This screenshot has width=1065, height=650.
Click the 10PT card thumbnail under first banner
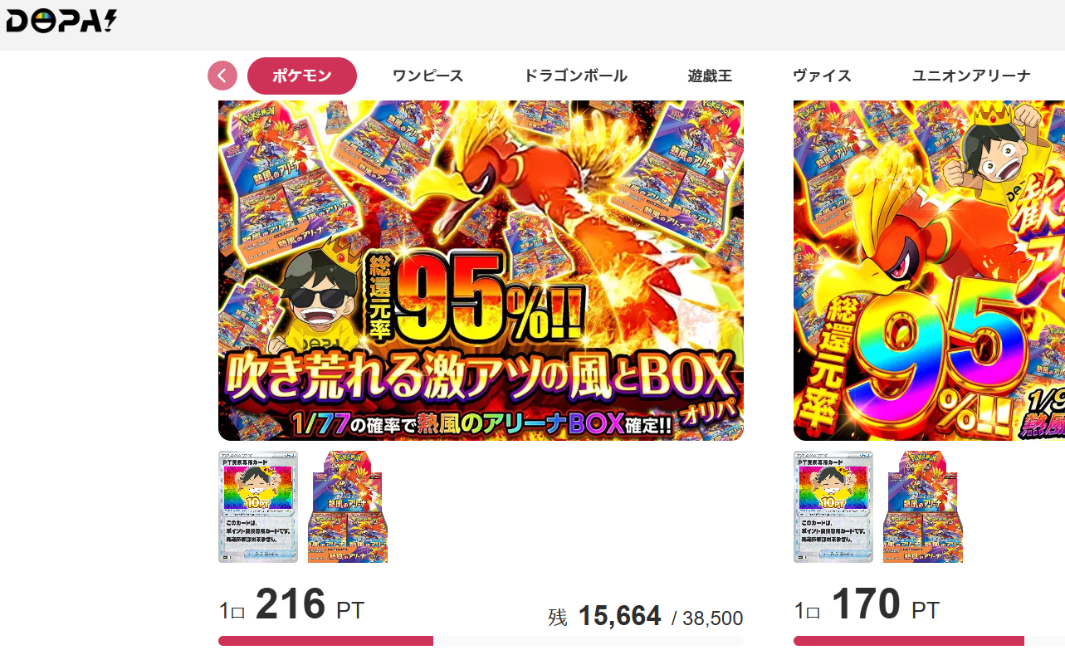pos(258,507)
